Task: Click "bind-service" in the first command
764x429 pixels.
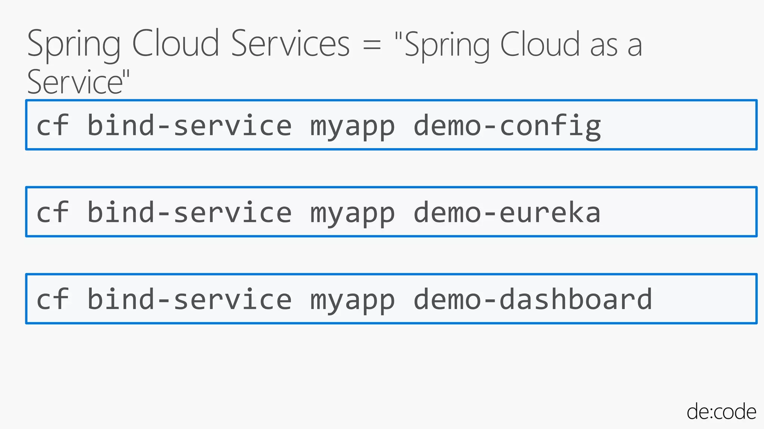Action: (189, 126)
